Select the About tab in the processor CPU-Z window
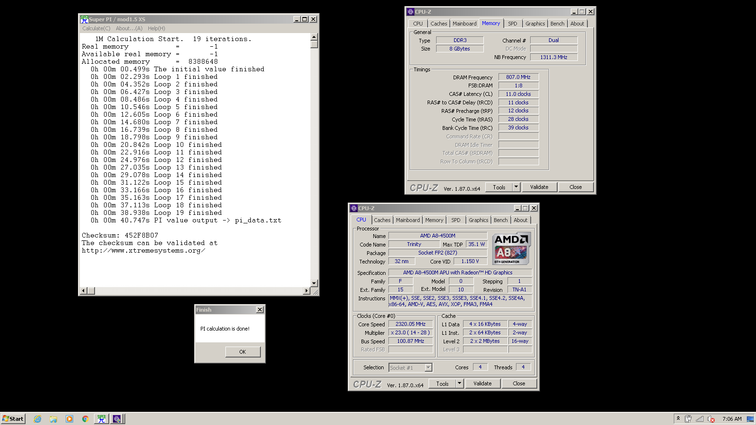Viewport: 756px width, 425px height. pyautogui.click(x=520, y=220)
